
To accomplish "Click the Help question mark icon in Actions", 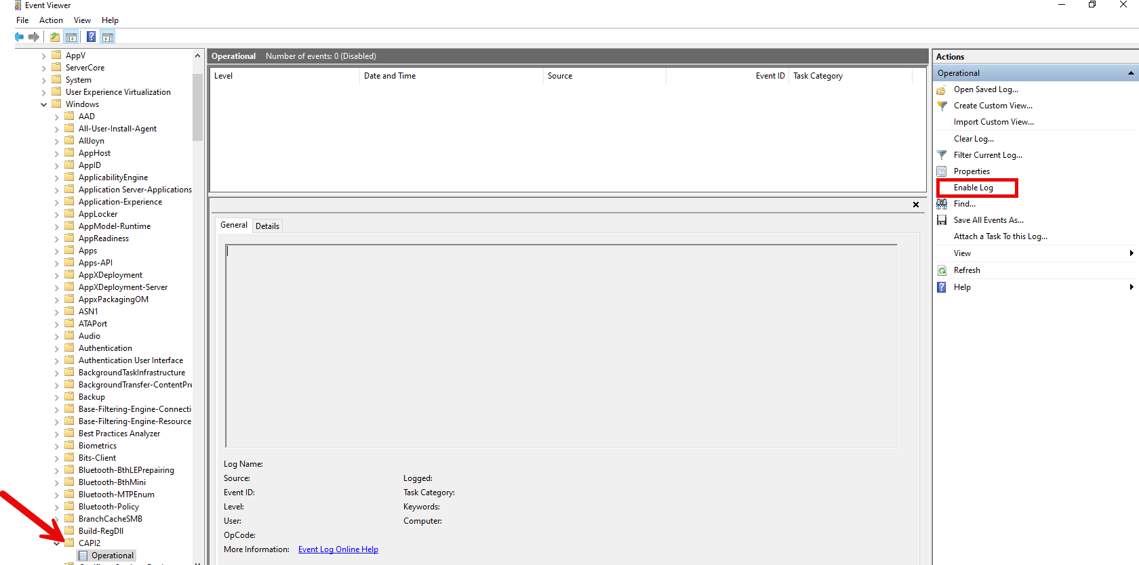I will pyautogui.click(x=942, y=287).
